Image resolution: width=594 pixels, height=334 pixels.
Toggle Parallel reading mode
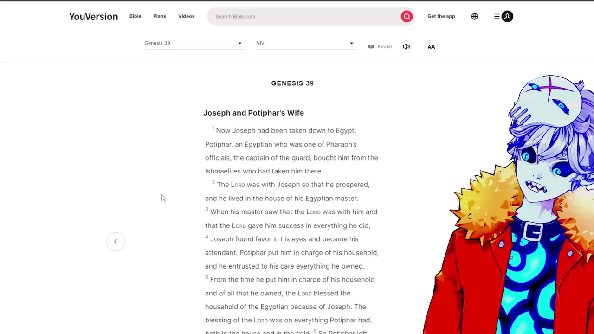click(x=380, y=46)
